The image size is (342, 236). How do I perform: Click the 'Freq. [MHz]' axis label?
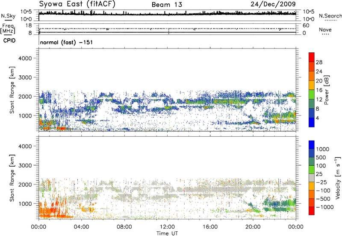click(x=8, y=29)
